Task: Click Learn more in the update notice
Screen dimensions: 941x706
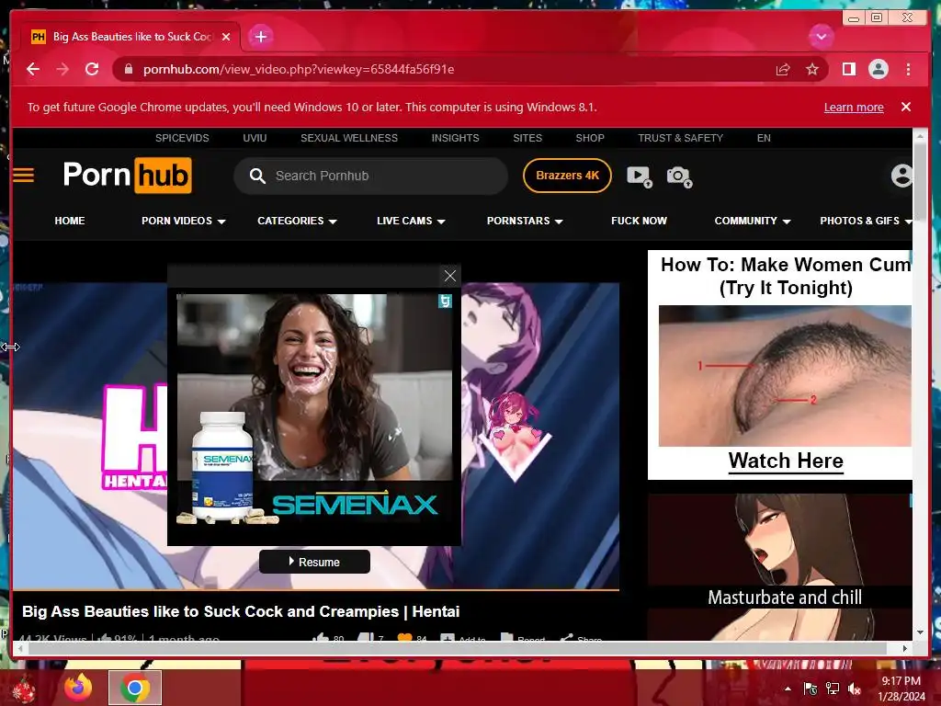Action: pyautogui.click(x=854, y=108)
